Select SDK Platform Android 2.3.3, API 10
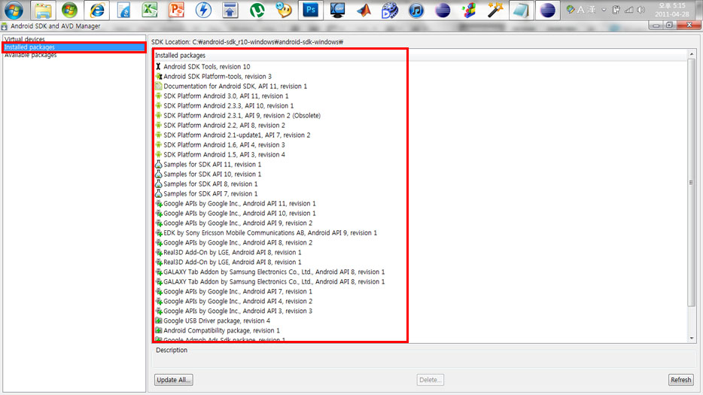703x395 pixels. coord(228,106)
